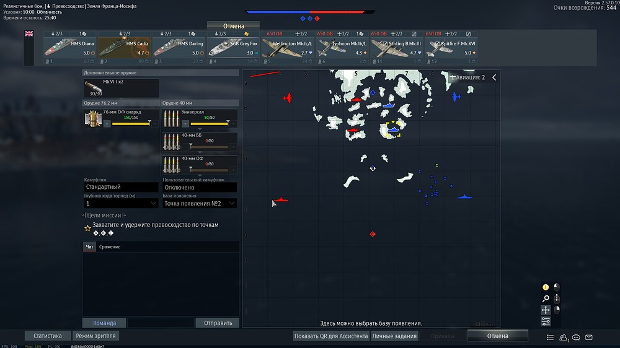Image resolution: width=620 pixels, height=348 pixels.
Task: Select the map pan move tool
Action: pyautogui.click(x=546, y=310)
